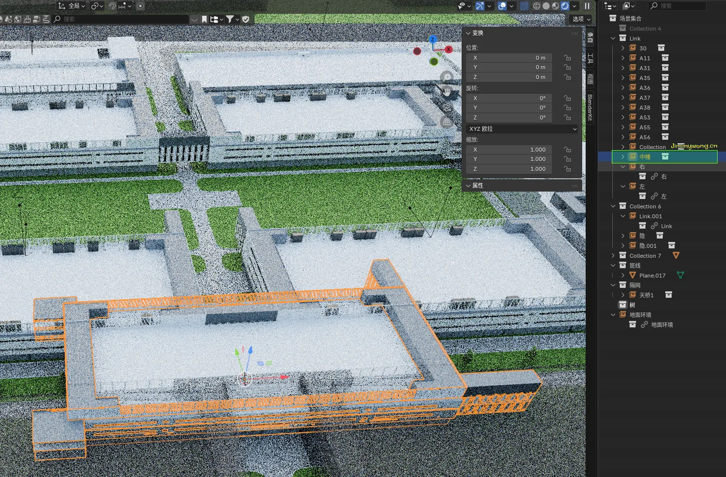The image size is (726, 477).
Task: Switch to orthographic/perspective grid icon
Action: [x=447, y=122]
